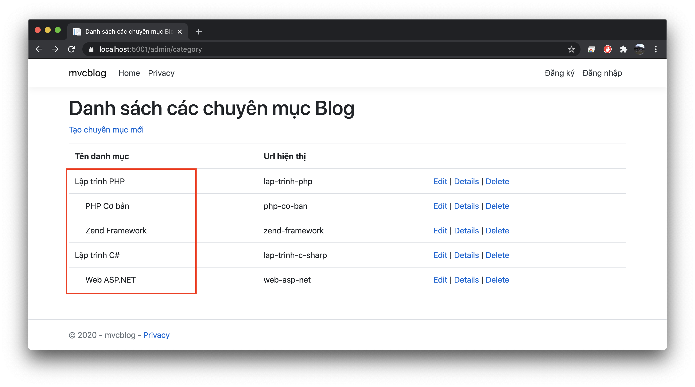Click the 'Tạo chuyên mục mới' link

[x=106, y=130]
